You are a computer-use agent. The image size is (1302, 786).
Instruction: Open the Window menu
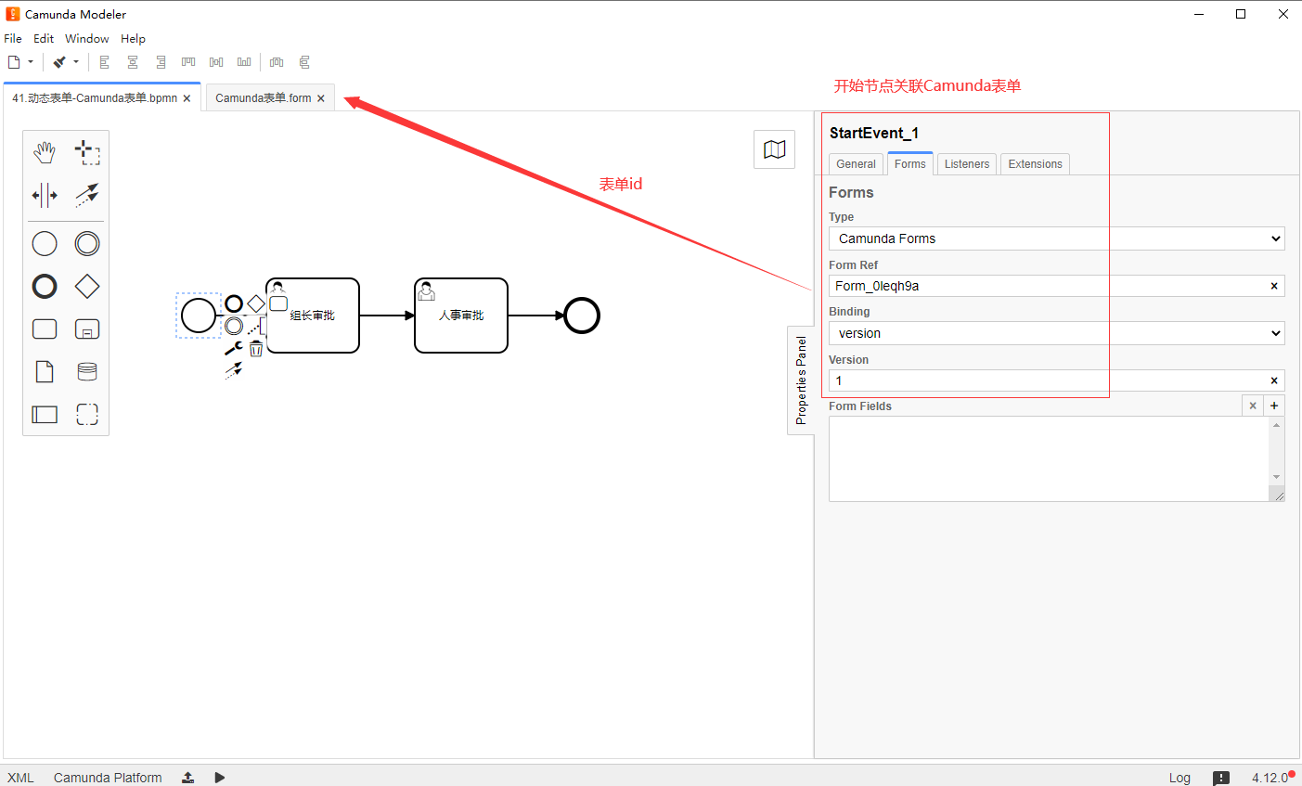point(87,38)
